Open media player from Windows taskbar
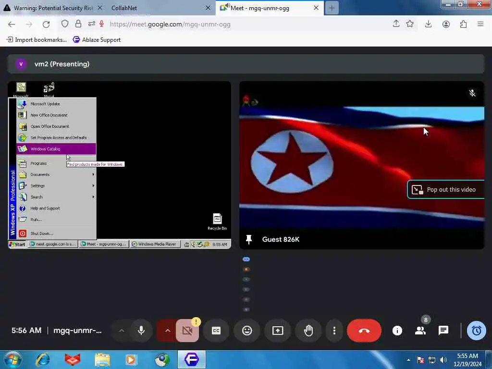The image size is (492, 369). coord(131,359)
